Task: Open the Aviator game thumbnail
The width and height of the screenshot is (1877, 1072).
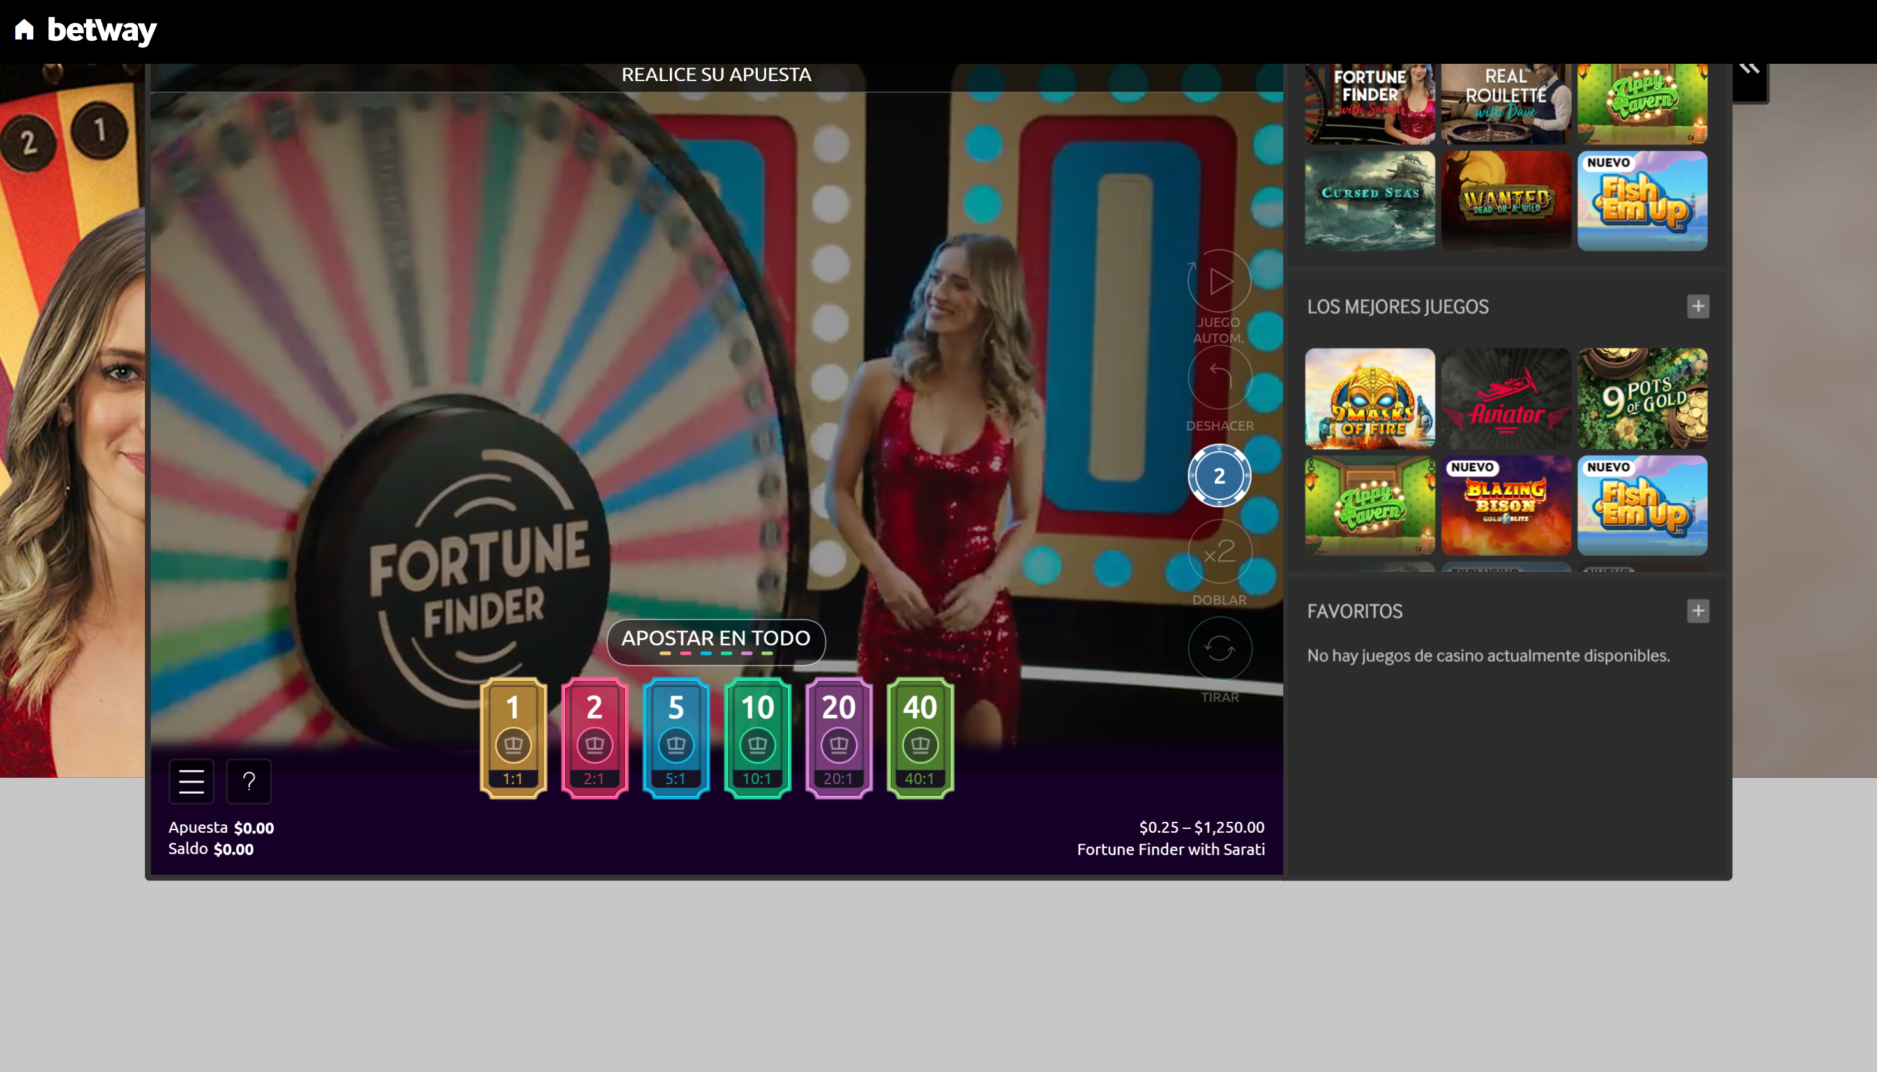Action: point(1507,398)
